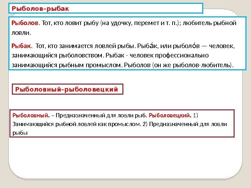The height and width of the screenshot is (188, 251).
Task: Click the phrase 'любитель рыбной'
Action: click(210, 23)
